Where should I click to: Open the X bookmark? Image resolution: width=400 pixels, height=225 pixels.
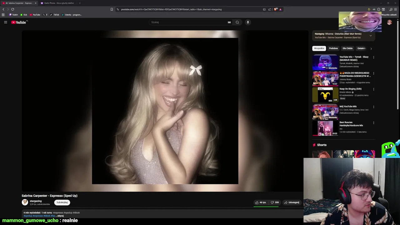pos(45,15)
